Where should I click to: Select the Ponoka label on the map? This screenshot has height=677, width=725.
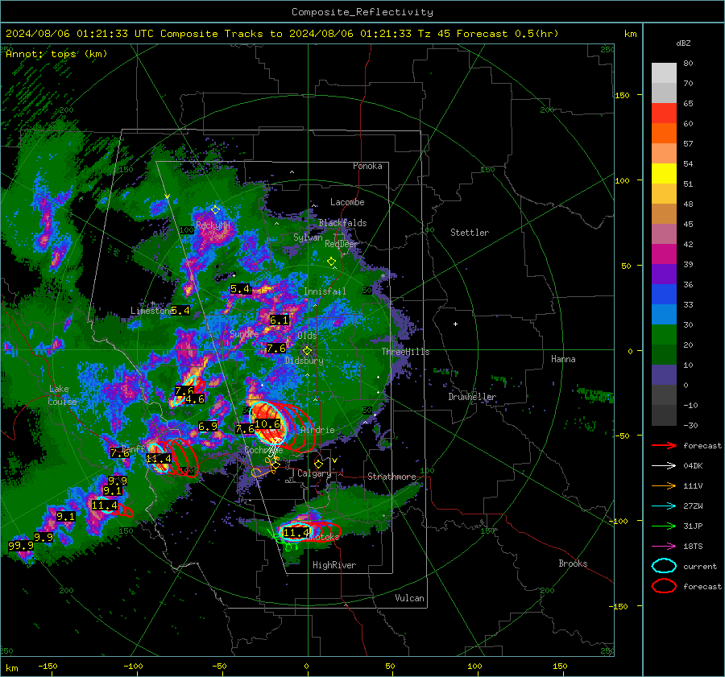[x=367, y=166]
